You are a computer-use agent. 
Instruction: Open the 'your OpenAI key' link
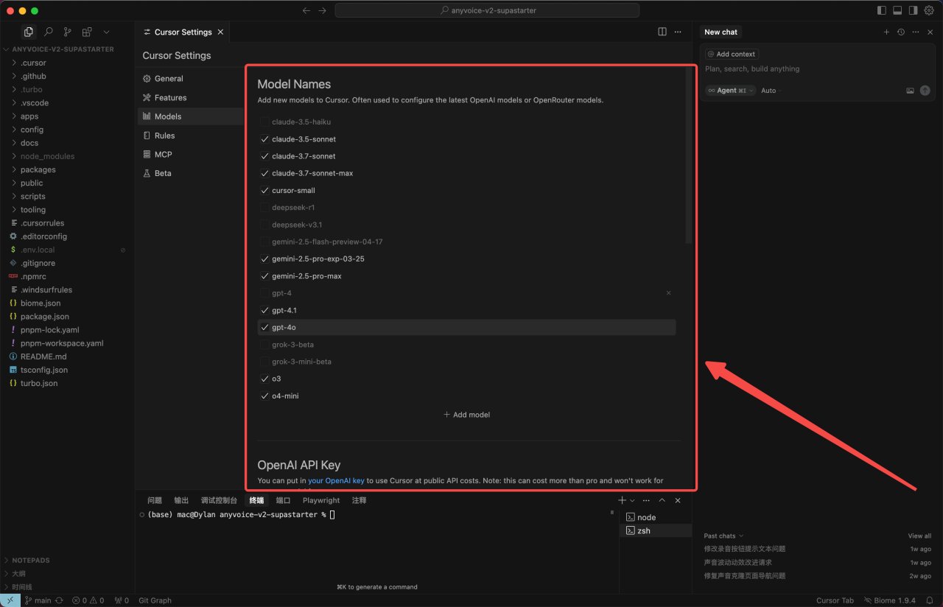tap(336, 480)
